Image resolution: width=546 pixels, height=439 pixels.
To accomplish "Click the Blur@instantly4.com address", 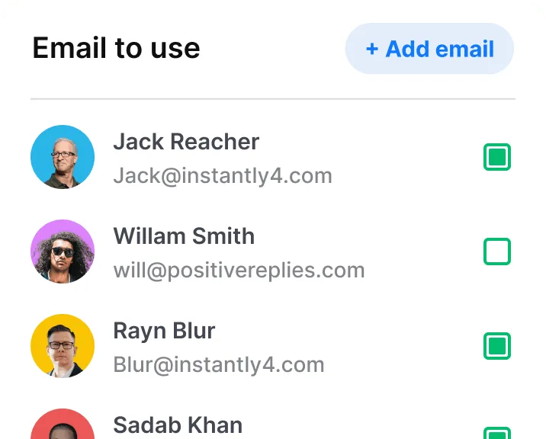I will 219,365.
